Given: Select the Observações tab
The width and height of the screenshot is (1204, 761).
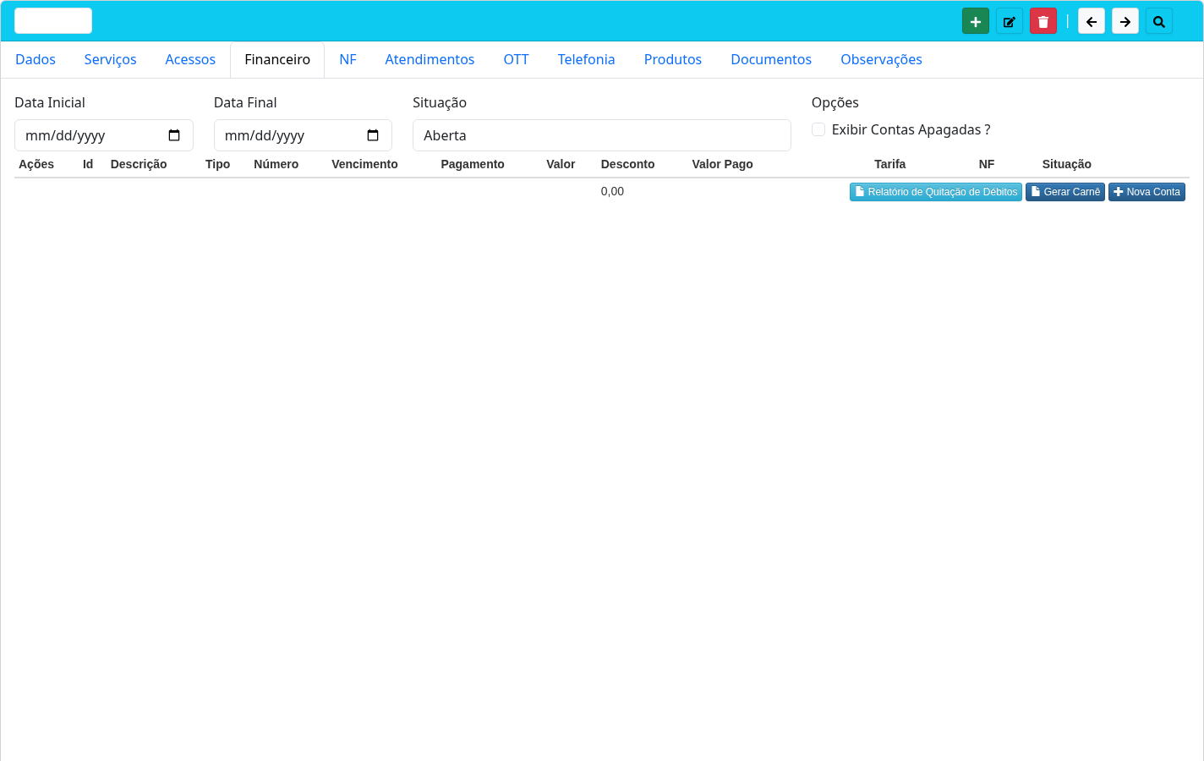Looking at the screenshot, I should click(x=881, y=59).
